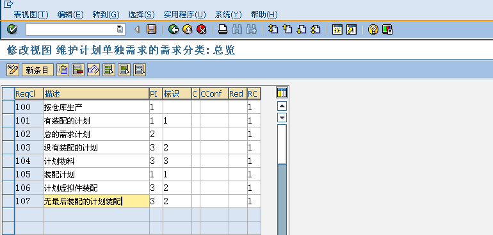Generate shortcut icon in toolbar
This screenshot has height=235, width=493.
[352, 29]
